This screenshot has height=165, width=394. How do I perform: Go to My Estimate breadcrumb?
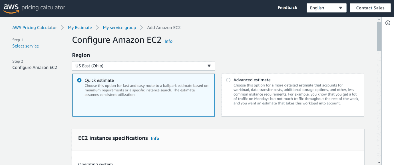tap(80, 28)
